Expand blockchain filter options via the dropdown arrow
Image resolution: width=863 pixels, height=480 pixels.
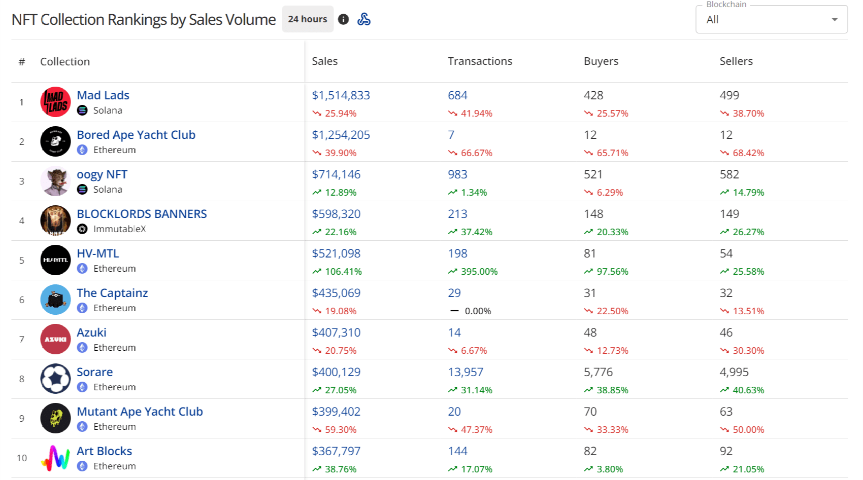click(835, 19)
